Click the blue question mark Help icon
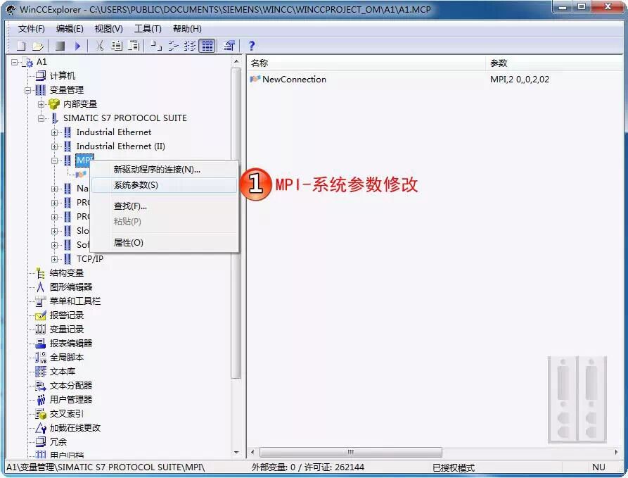This screenshot has width=628, height=478. pos(252,46)
